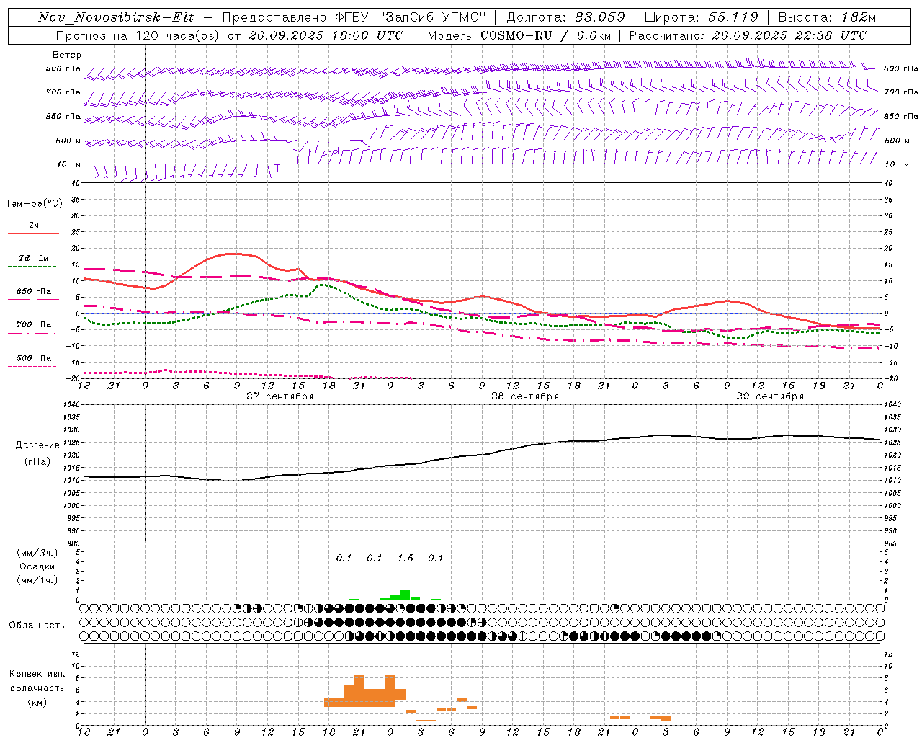Click the "29 сентября" date label
This screenshot has height=738, width=922.
point(770,396)
